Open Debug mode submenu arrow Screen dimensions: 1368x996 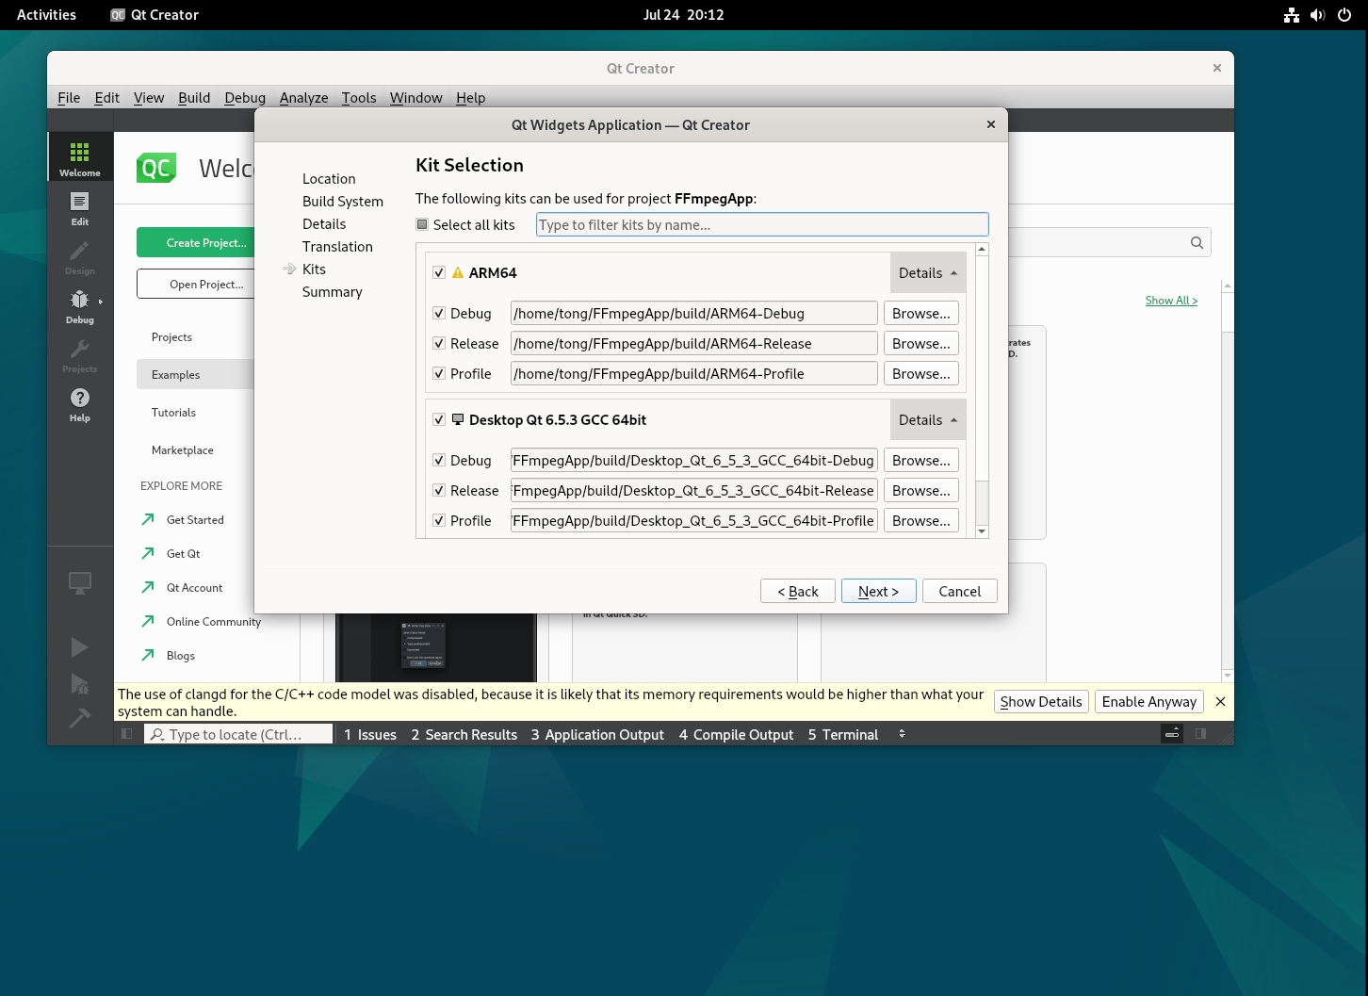pos(101,302)
